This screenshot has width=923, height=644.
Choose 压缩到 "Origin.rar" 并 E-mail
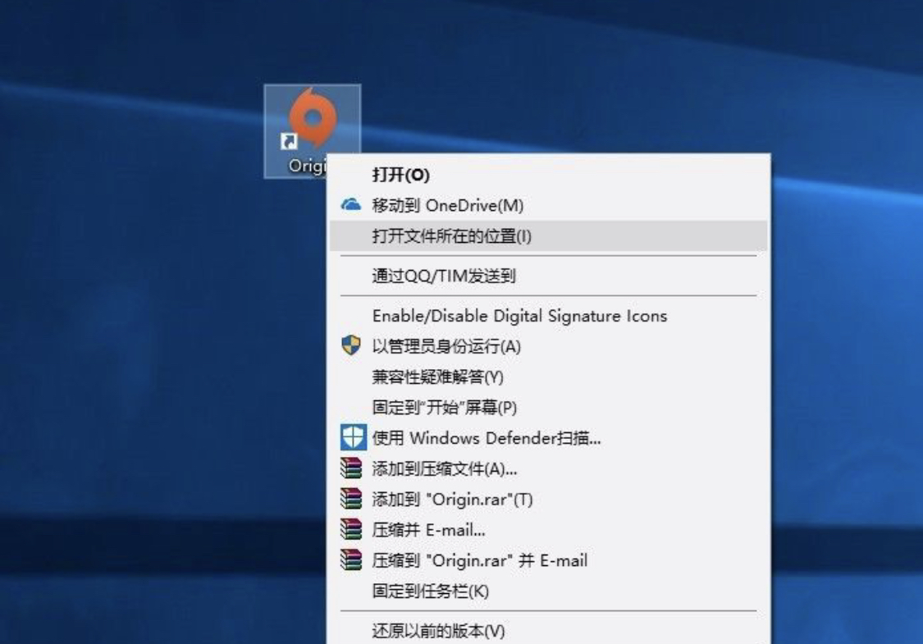(x=549, y=560)
